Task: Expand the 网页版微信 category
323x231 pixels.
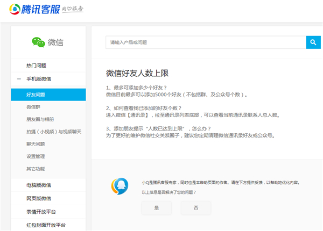Action: click(x=39, y=198)
